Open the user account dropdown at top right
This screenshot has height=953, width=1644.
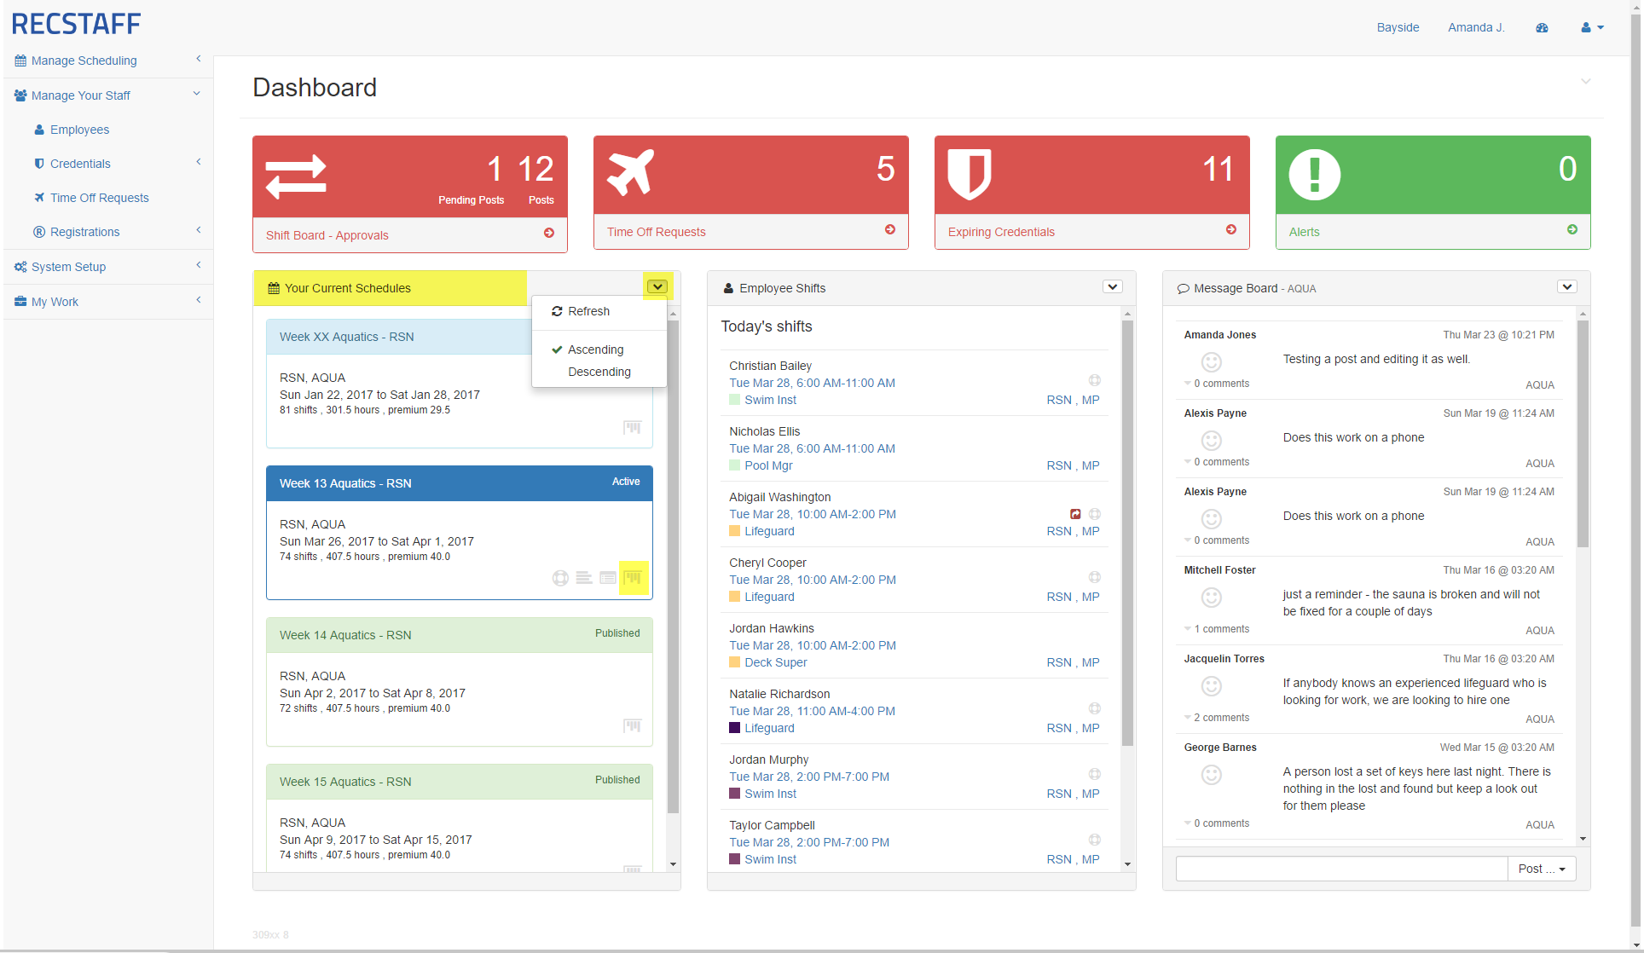(x=1592, y=27)
